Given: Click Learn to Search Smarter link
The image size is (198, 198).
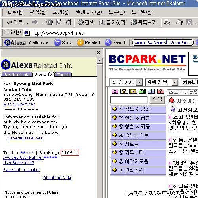Looking at the screenshot, I should click(x=161, y=42).
